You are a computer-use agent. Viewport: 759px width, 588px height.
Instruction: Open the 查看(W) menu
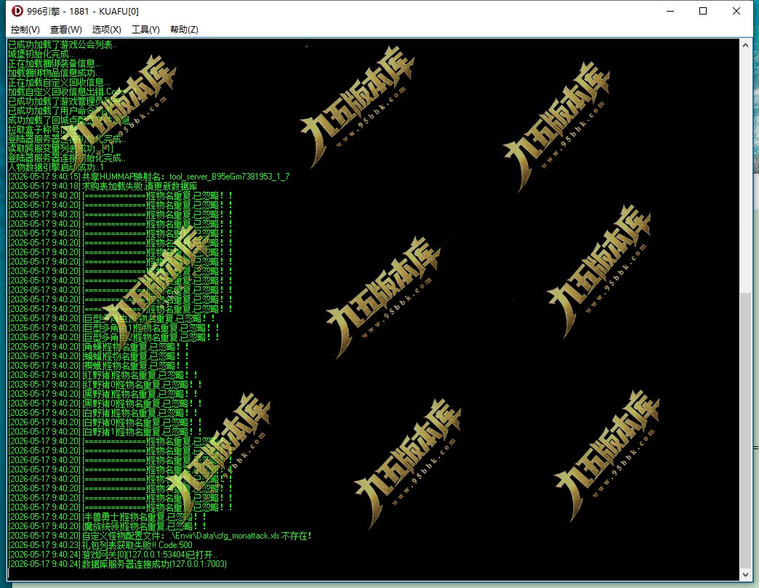[66, 30]
